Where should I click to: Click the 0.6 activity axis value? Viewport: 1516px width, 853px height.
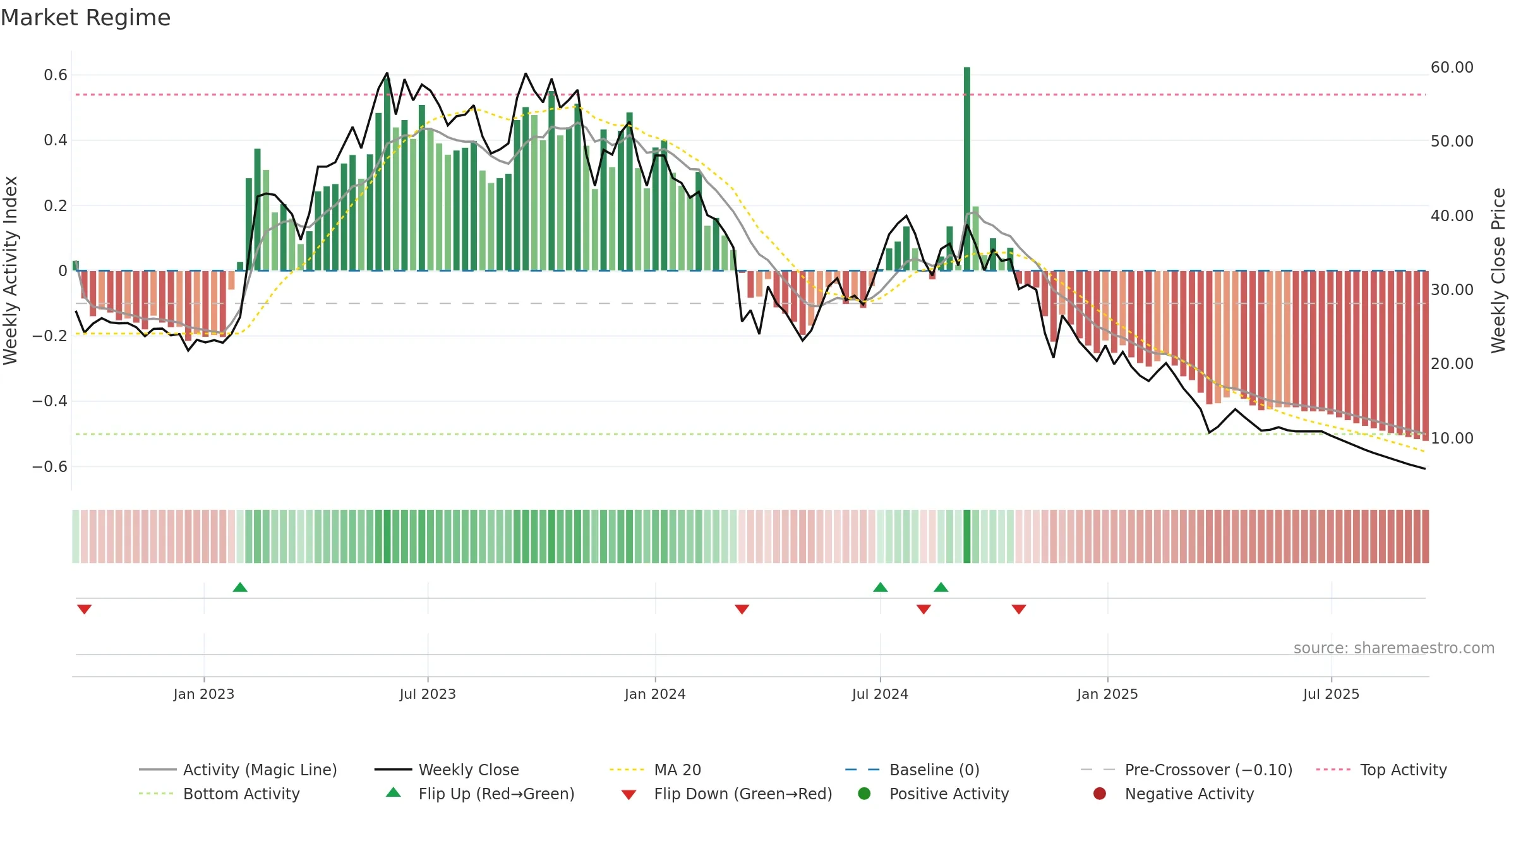pyautogui.click(x=56, y=75)
